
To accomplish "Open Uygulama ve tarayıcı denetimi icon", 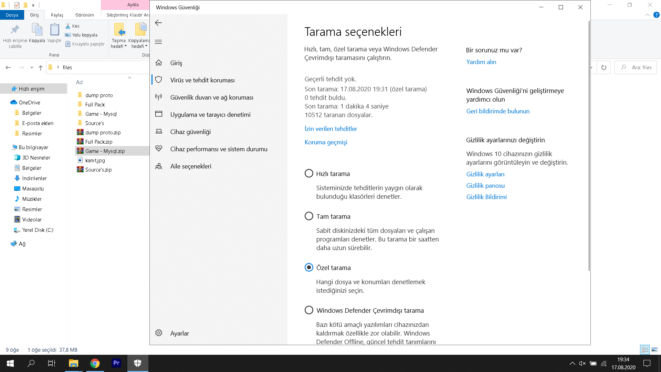I will point(159,114).
